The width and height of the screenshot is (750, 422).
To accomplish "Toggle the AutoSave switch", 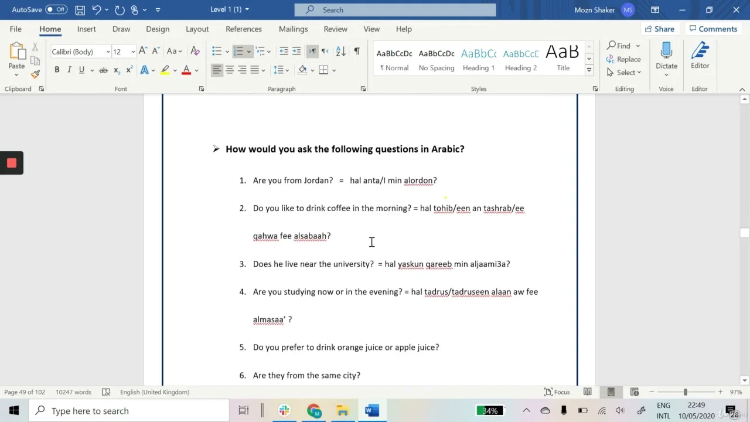I will (x=56, y=10).
